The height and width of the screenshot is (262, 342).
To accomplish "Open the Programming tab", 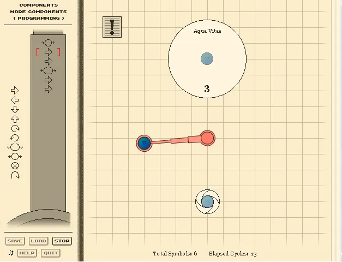I will [38, 18].
